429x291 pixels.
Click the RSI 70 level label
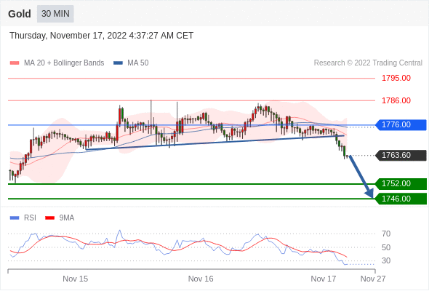(386, 234)
